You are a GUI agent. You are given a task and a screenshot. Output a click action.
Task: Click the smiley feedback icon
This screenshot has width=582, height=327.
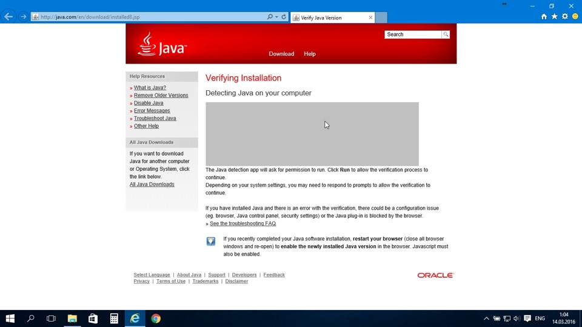(575, 17)
